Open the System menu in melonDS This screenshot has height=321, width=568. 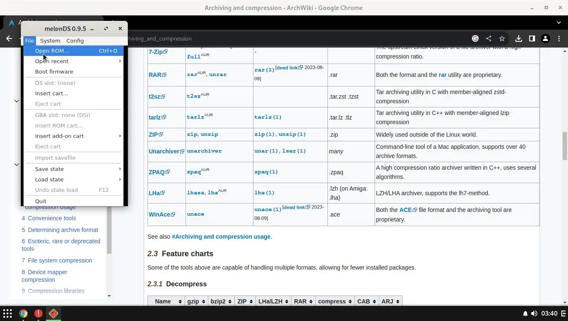[50, 41]
